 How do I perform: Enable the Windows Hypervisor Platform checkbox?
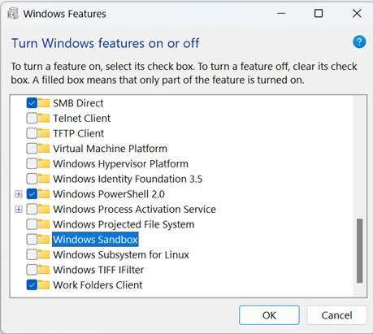click(32, 163)
